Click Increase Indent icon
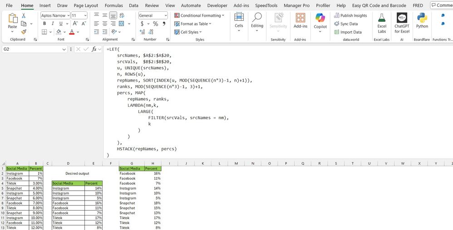 click(x=105, y=32)
